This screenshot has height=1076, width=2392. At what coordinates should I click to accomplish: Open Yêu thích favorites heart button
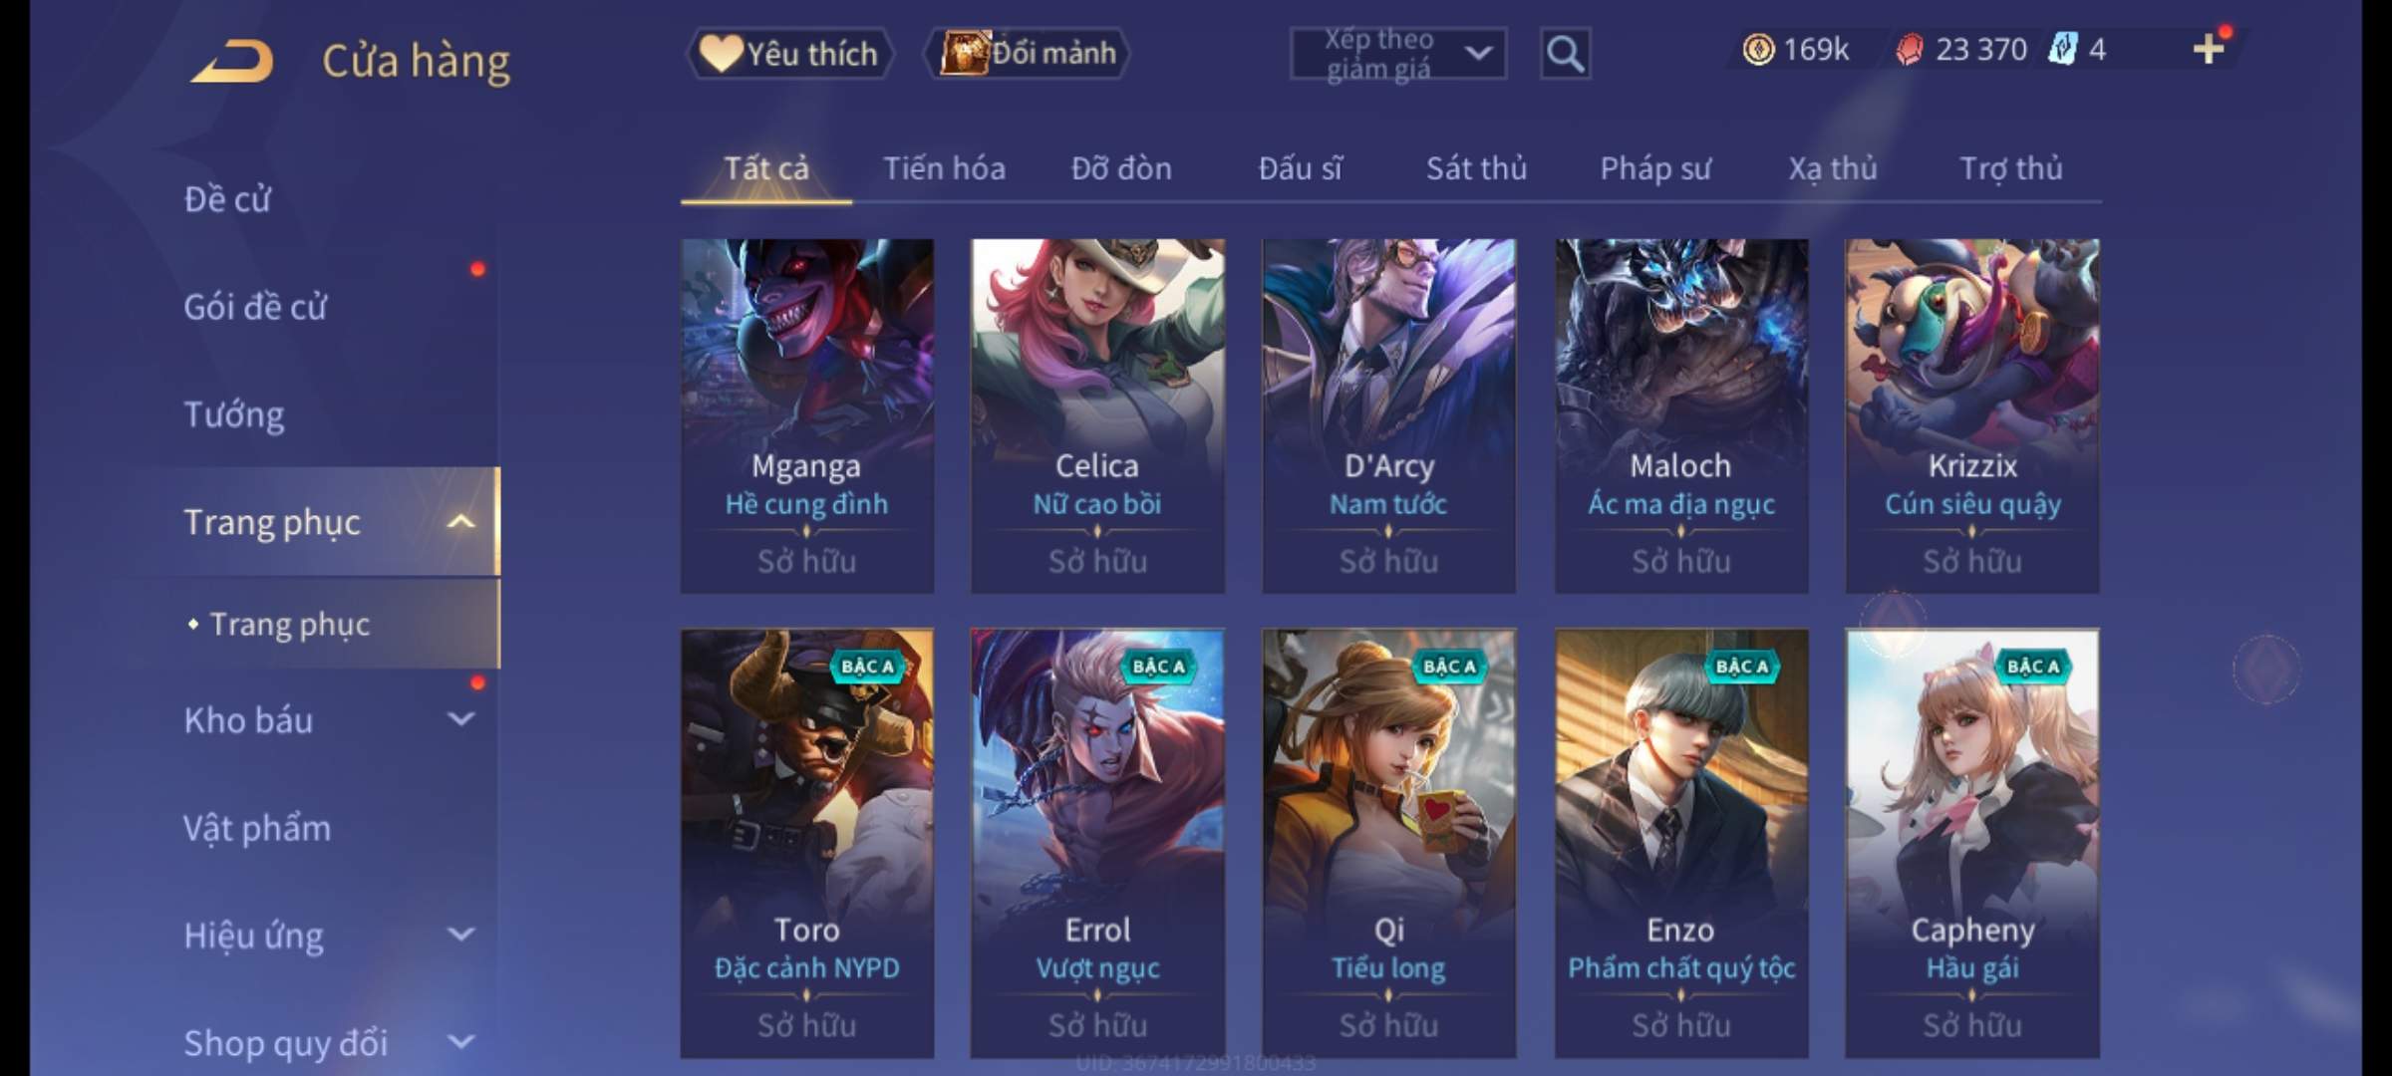789,53
